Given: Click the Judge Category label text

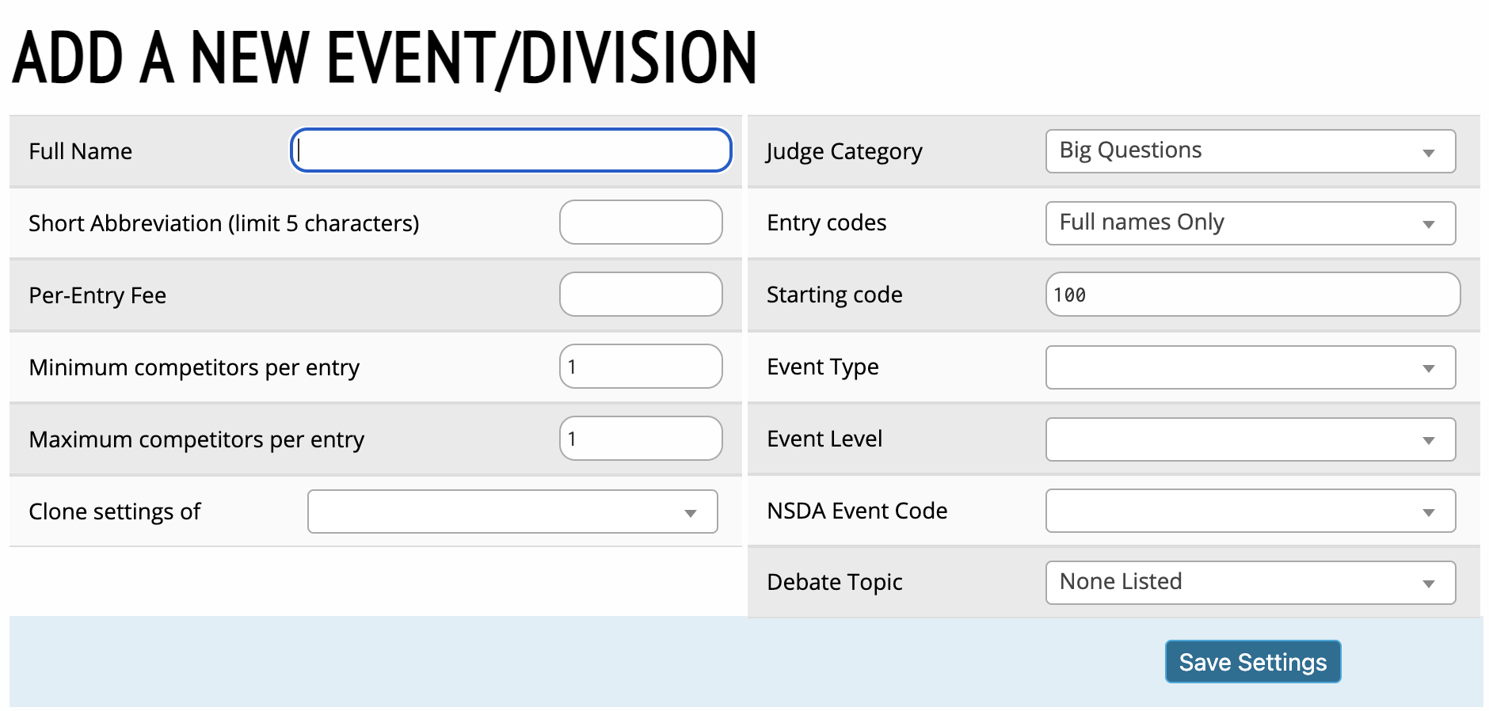Looking at the screenshot, I should pyautogui.click(x=844, y=151).
